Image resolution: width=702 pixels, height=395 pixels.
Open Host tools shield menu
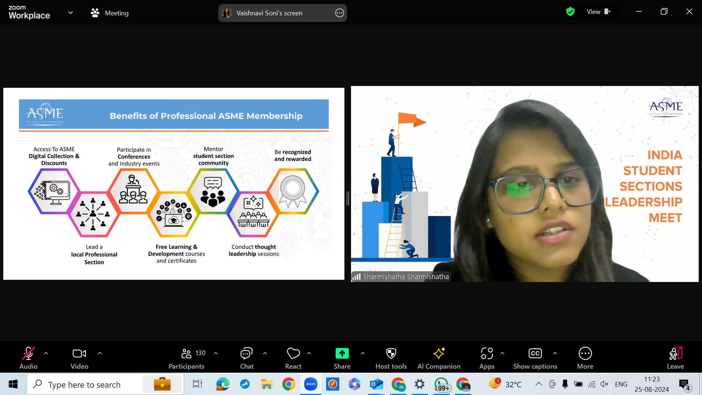pos(391,358)
